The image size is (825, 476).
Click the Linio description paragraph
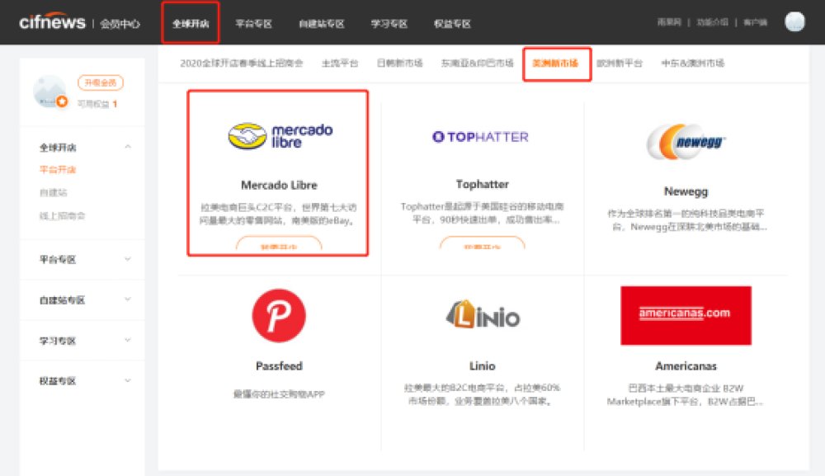(x=483, y=394)
